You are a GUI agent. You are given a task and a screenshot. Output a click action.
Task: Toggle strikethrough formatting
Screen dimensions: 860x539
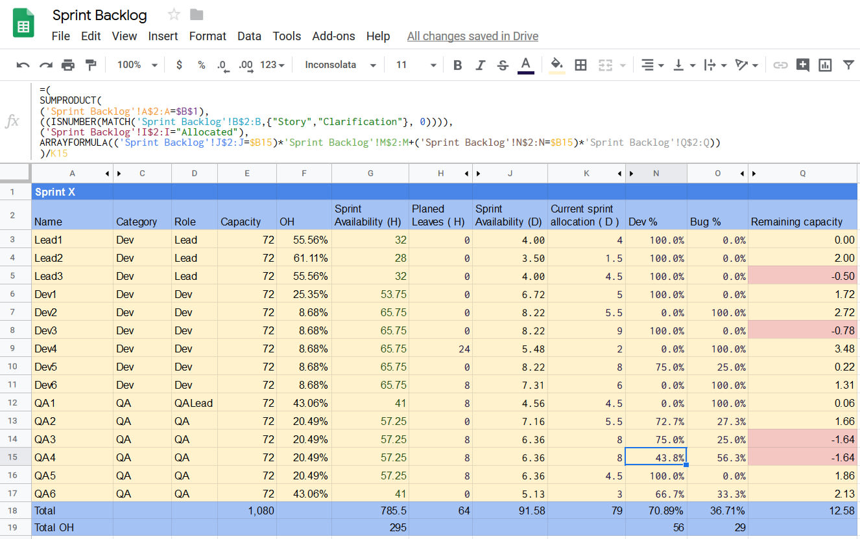tap(503, 65)
